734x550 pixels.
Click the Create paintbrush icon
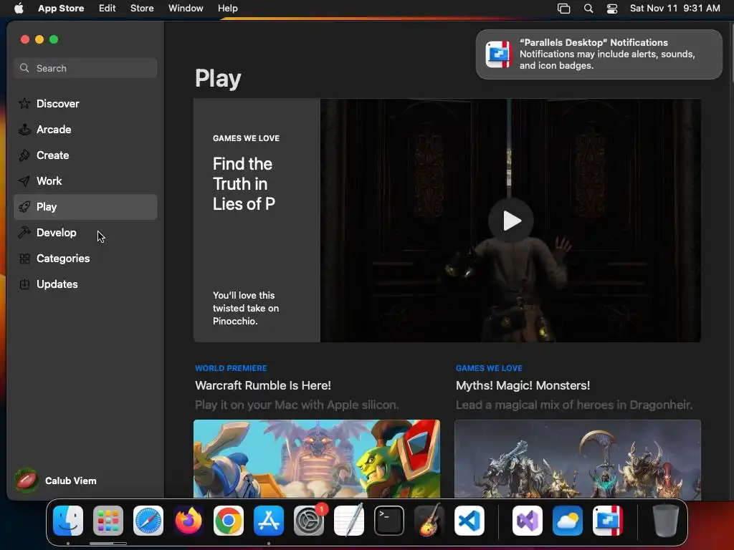point(24,155)
